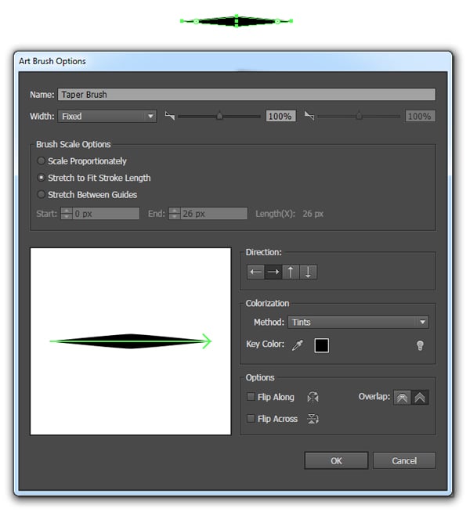The height and width of the screenshot is (512, 470).
Task: Click maximum width icon beside second slider
Action: point(309,116)
